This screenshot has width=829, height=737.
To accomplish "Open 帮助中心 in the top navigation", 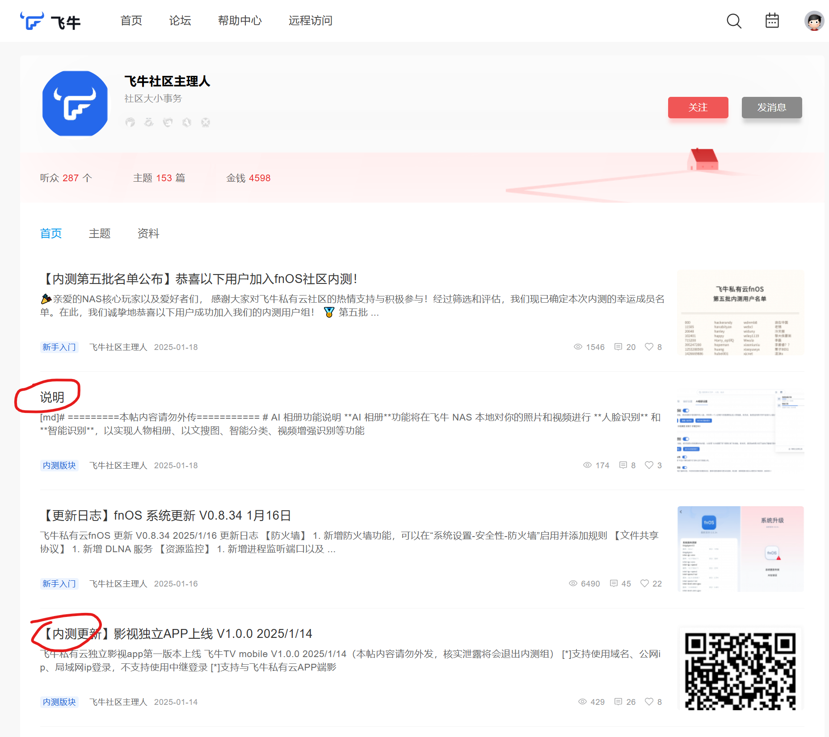I will point(240,21).
